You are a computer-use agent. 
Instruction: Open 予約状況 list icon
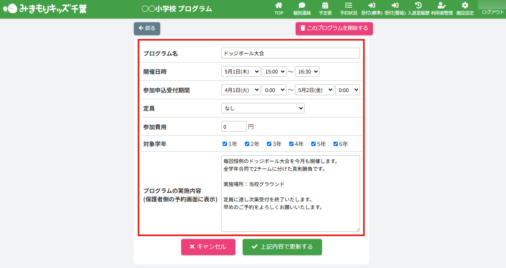click(x=348, y=6)
